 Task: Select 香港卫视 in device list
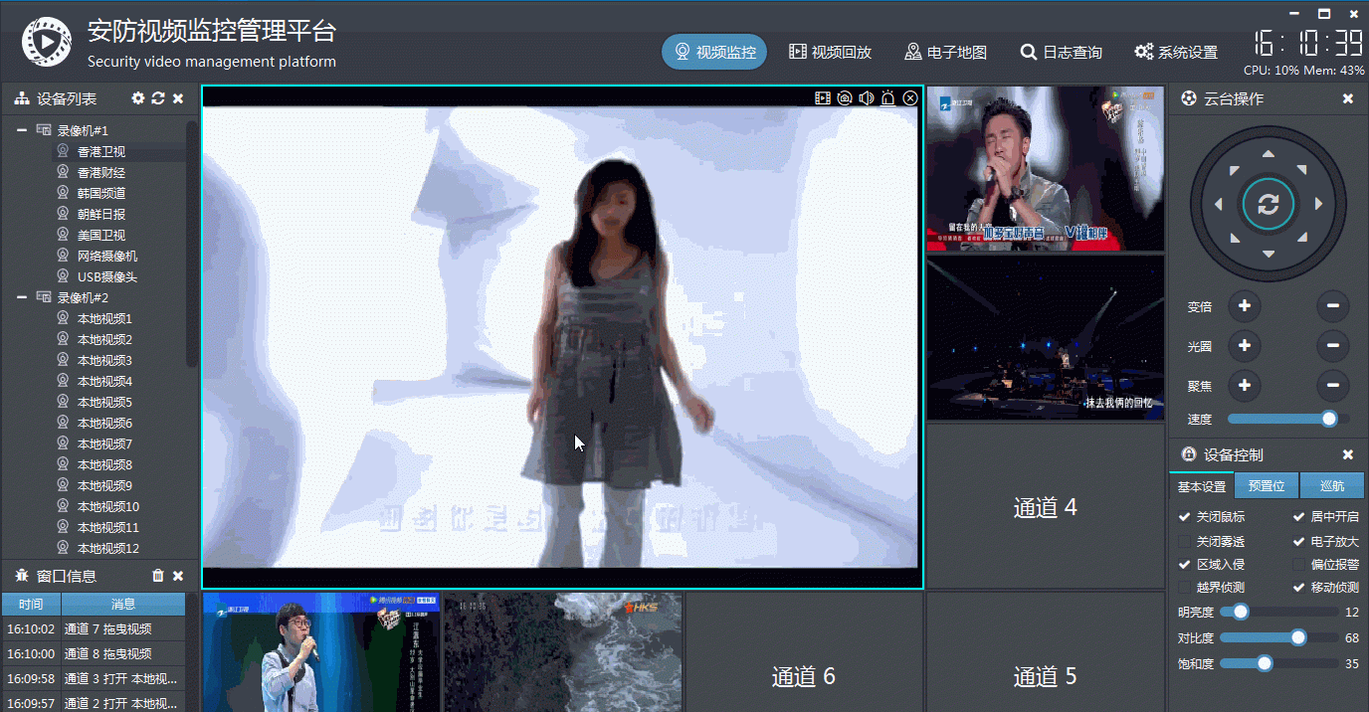pos(101,152)
